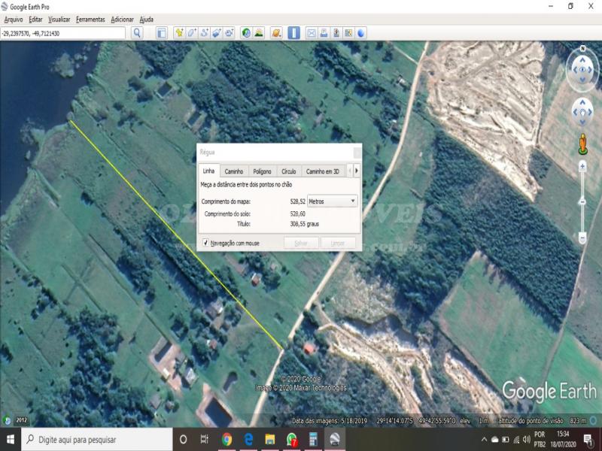Click the email envelope toolbar icon

pos(311,33)
